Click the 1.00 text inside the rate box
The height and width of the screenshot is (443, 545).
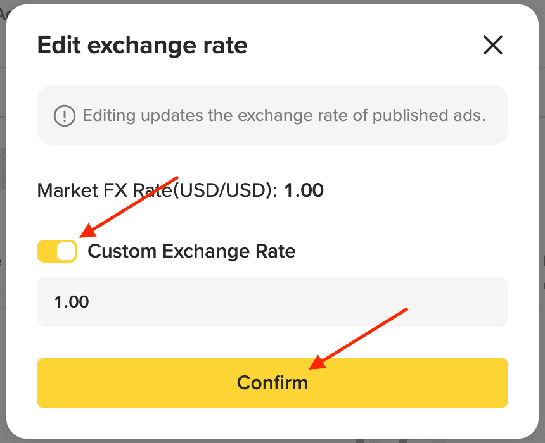tap(72, 302)
